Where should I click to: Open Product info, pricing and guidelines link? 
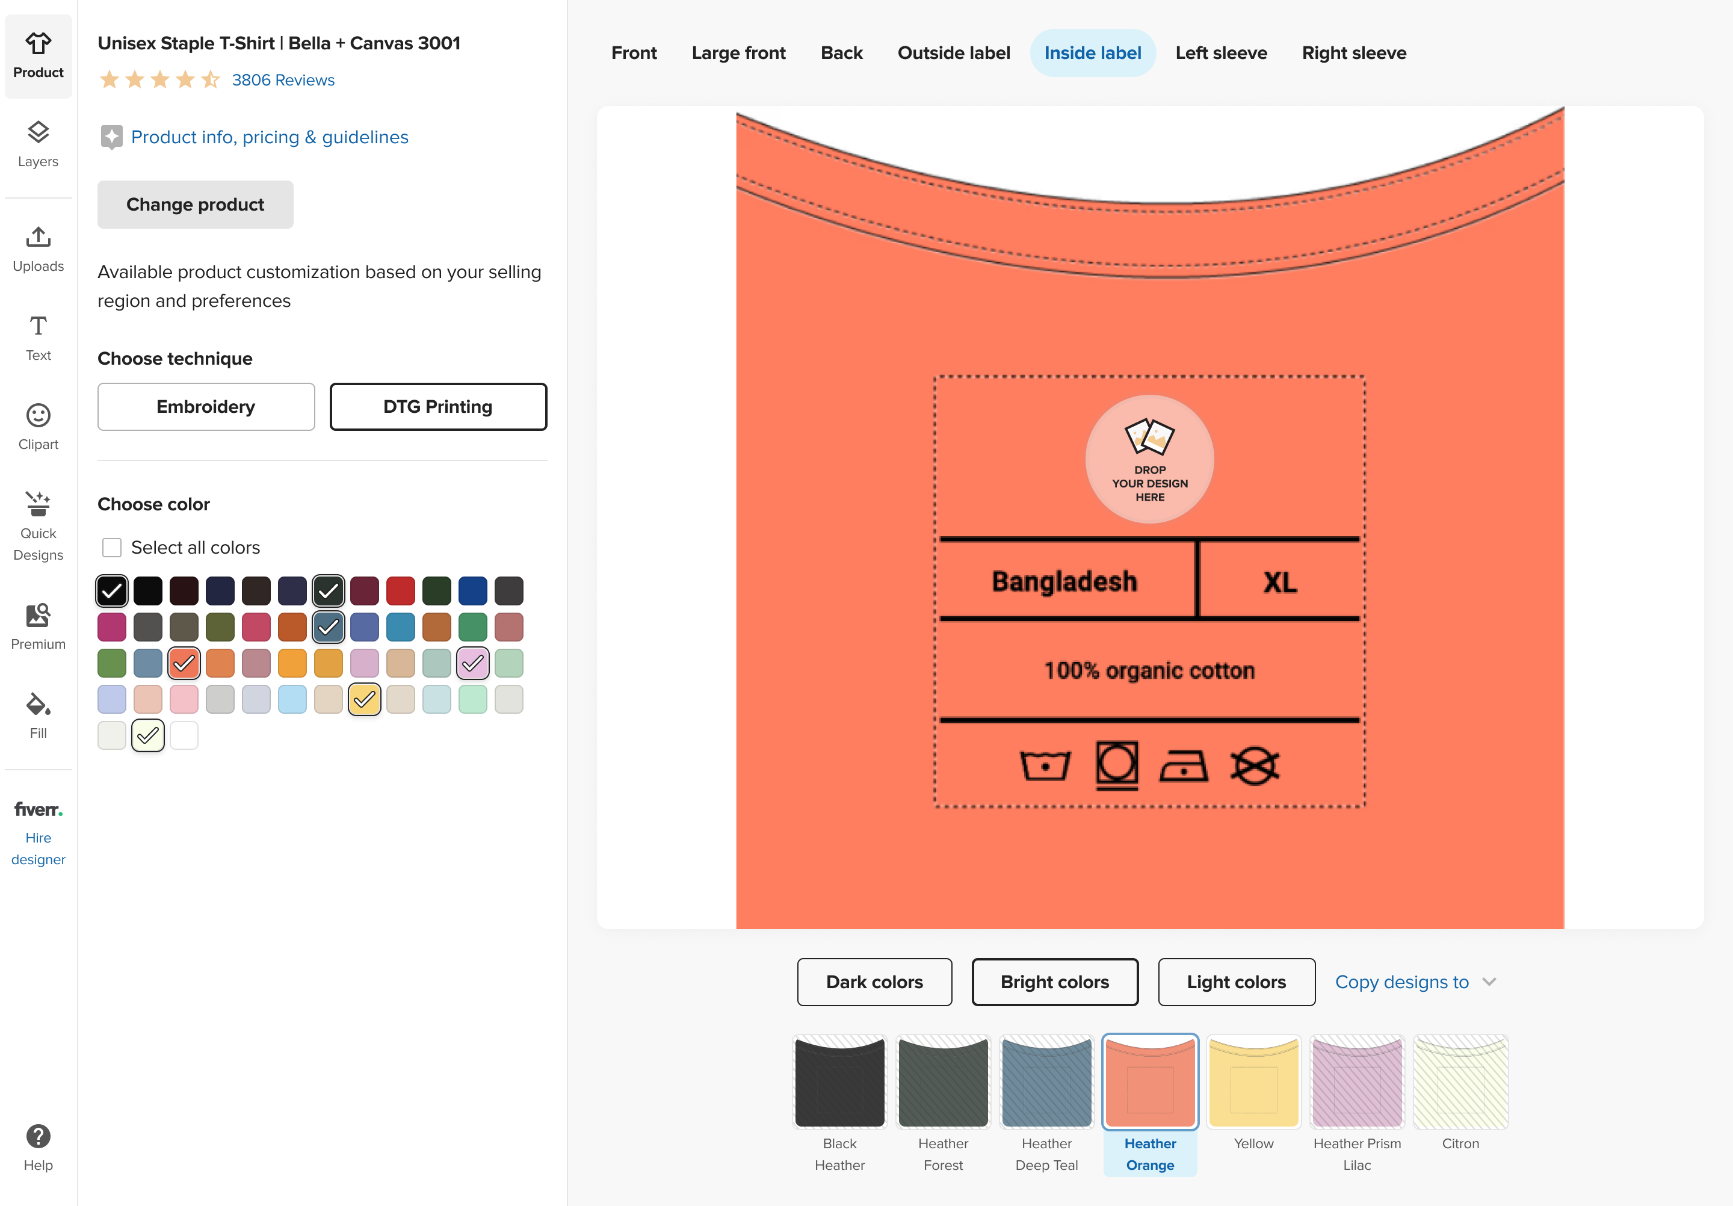pos(268,137)
